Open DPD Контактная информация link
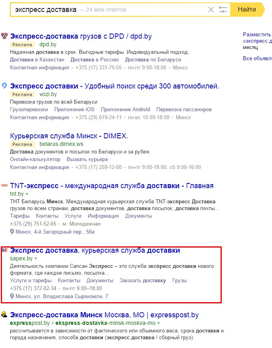This screenshot has height=348, width=272. click(39, 68)
